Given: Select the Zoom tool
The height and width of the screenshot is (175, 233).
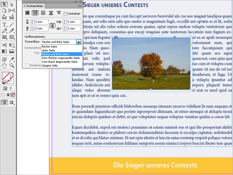Looking at the screenshot, I should 12,65.
